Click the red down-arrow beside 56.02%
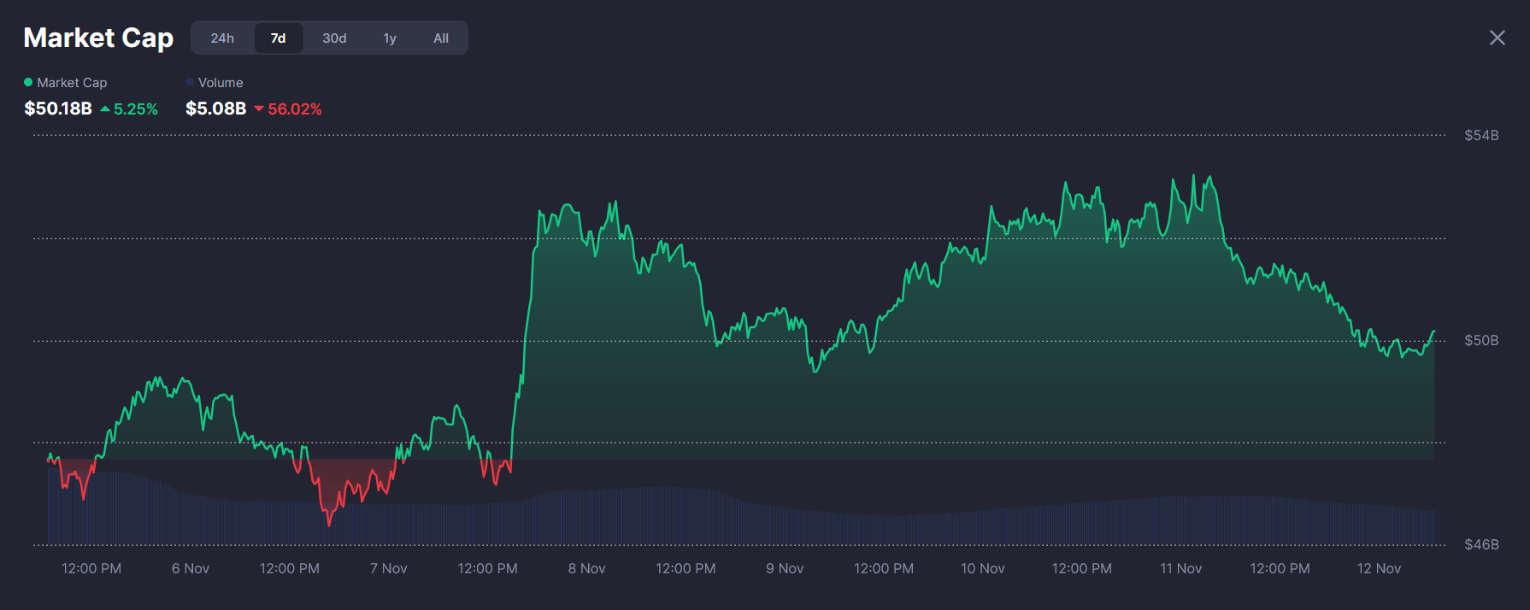1530x610 pixels. click(259, 109)
